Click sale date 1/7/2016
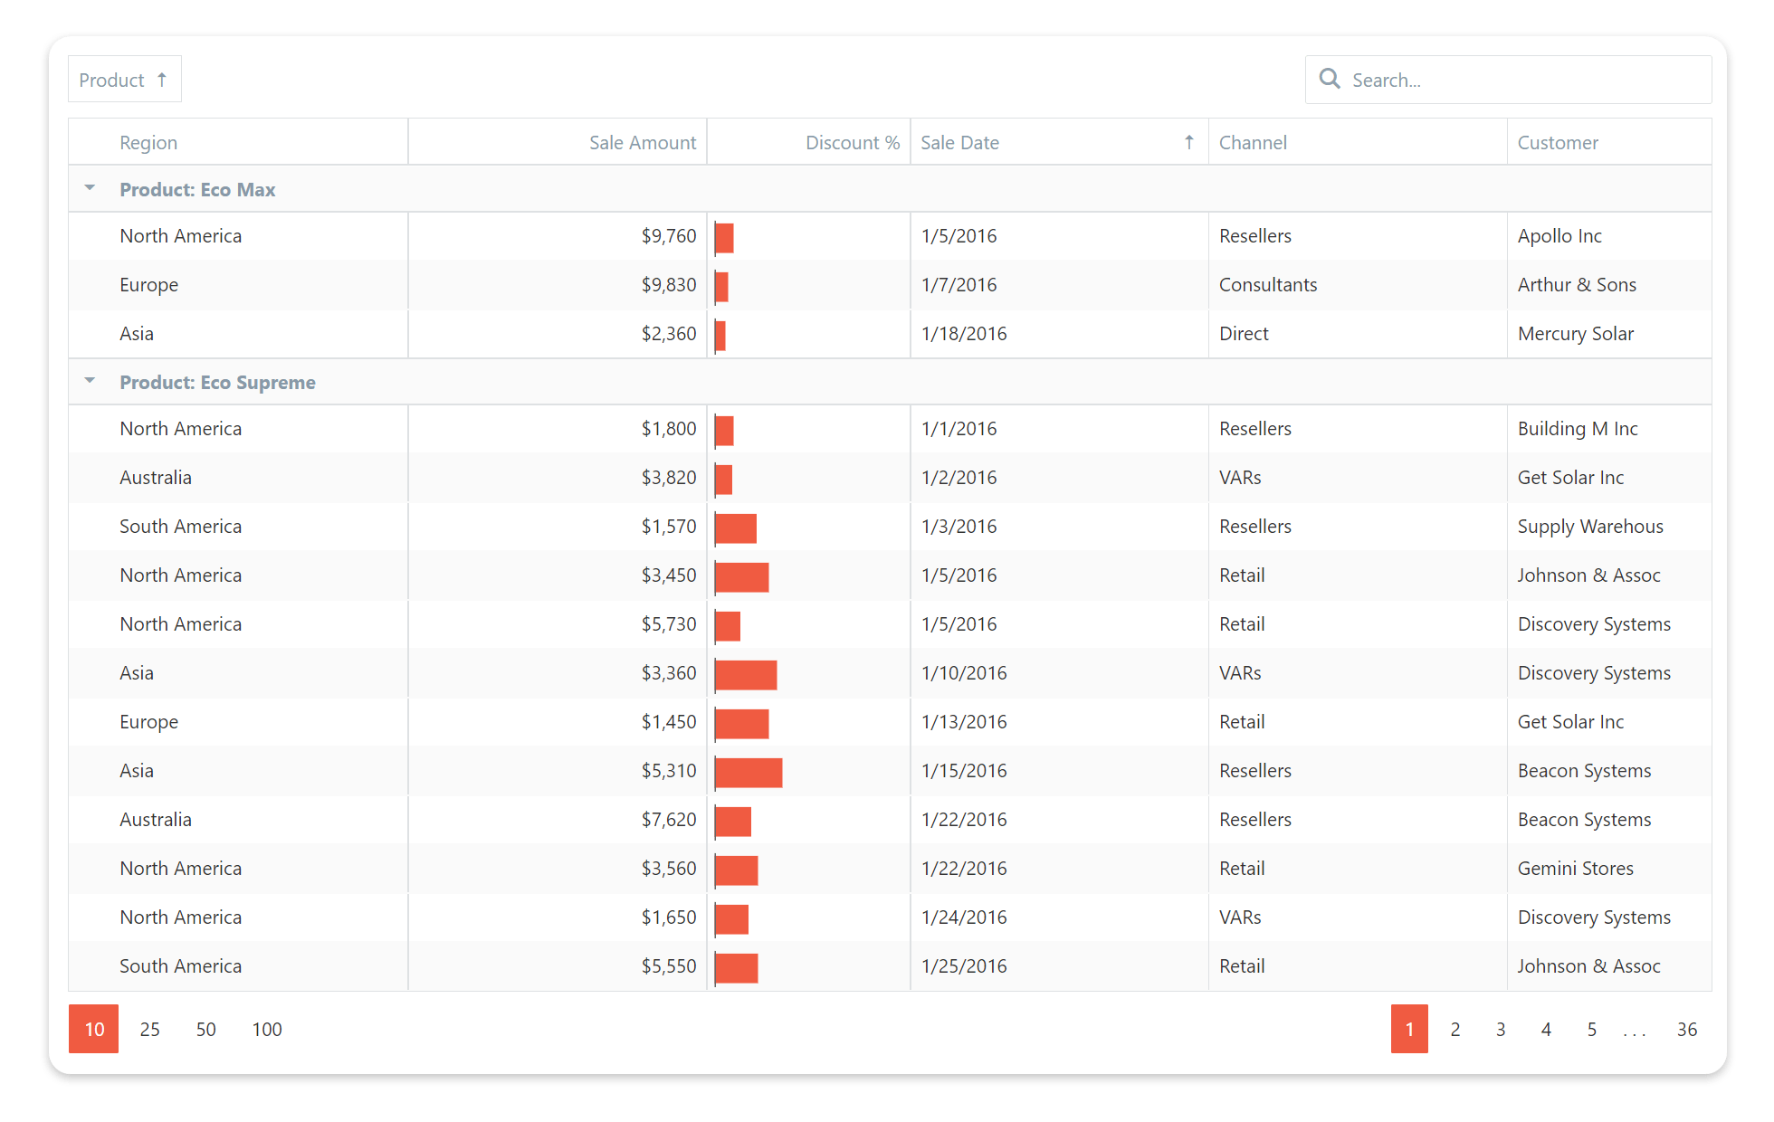The height and width of the screenshot is (1122, 1774). tap(959, 285)
